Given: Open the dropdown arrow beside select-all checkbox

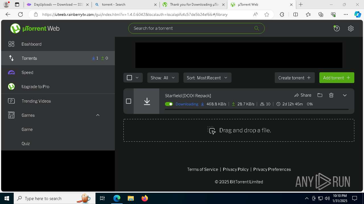Looking at the screenshot, I should 137,78.
